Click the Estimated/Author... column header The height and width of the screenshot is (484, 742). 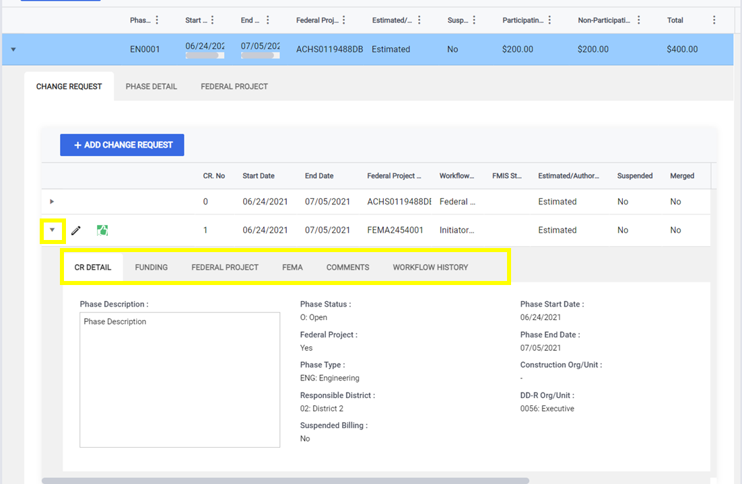click(x=568, y=176)
